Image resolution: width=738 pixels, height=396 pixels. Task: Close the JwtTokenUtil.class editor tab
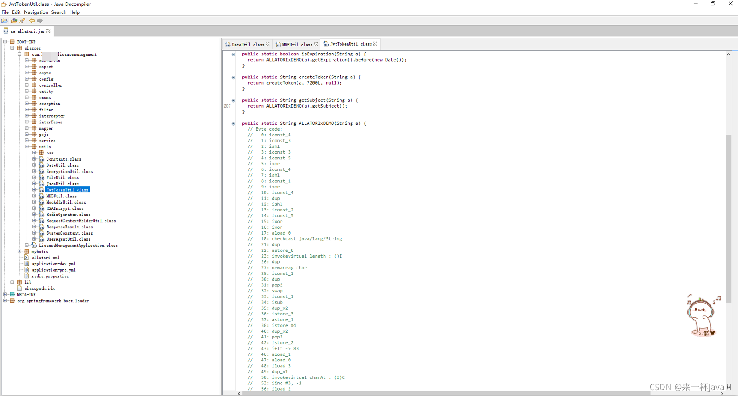[375, 44]
